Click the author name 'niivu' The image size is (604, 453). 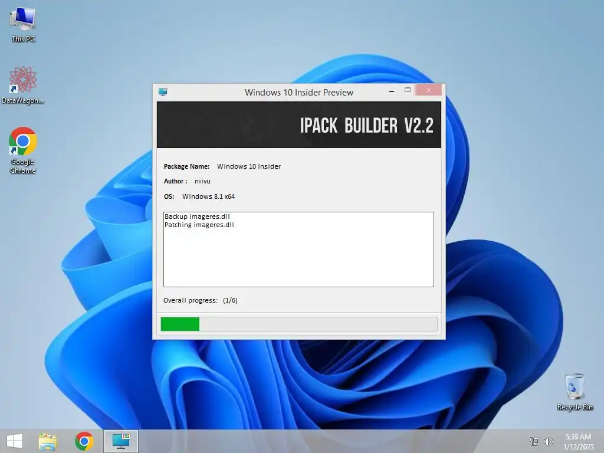203,181
